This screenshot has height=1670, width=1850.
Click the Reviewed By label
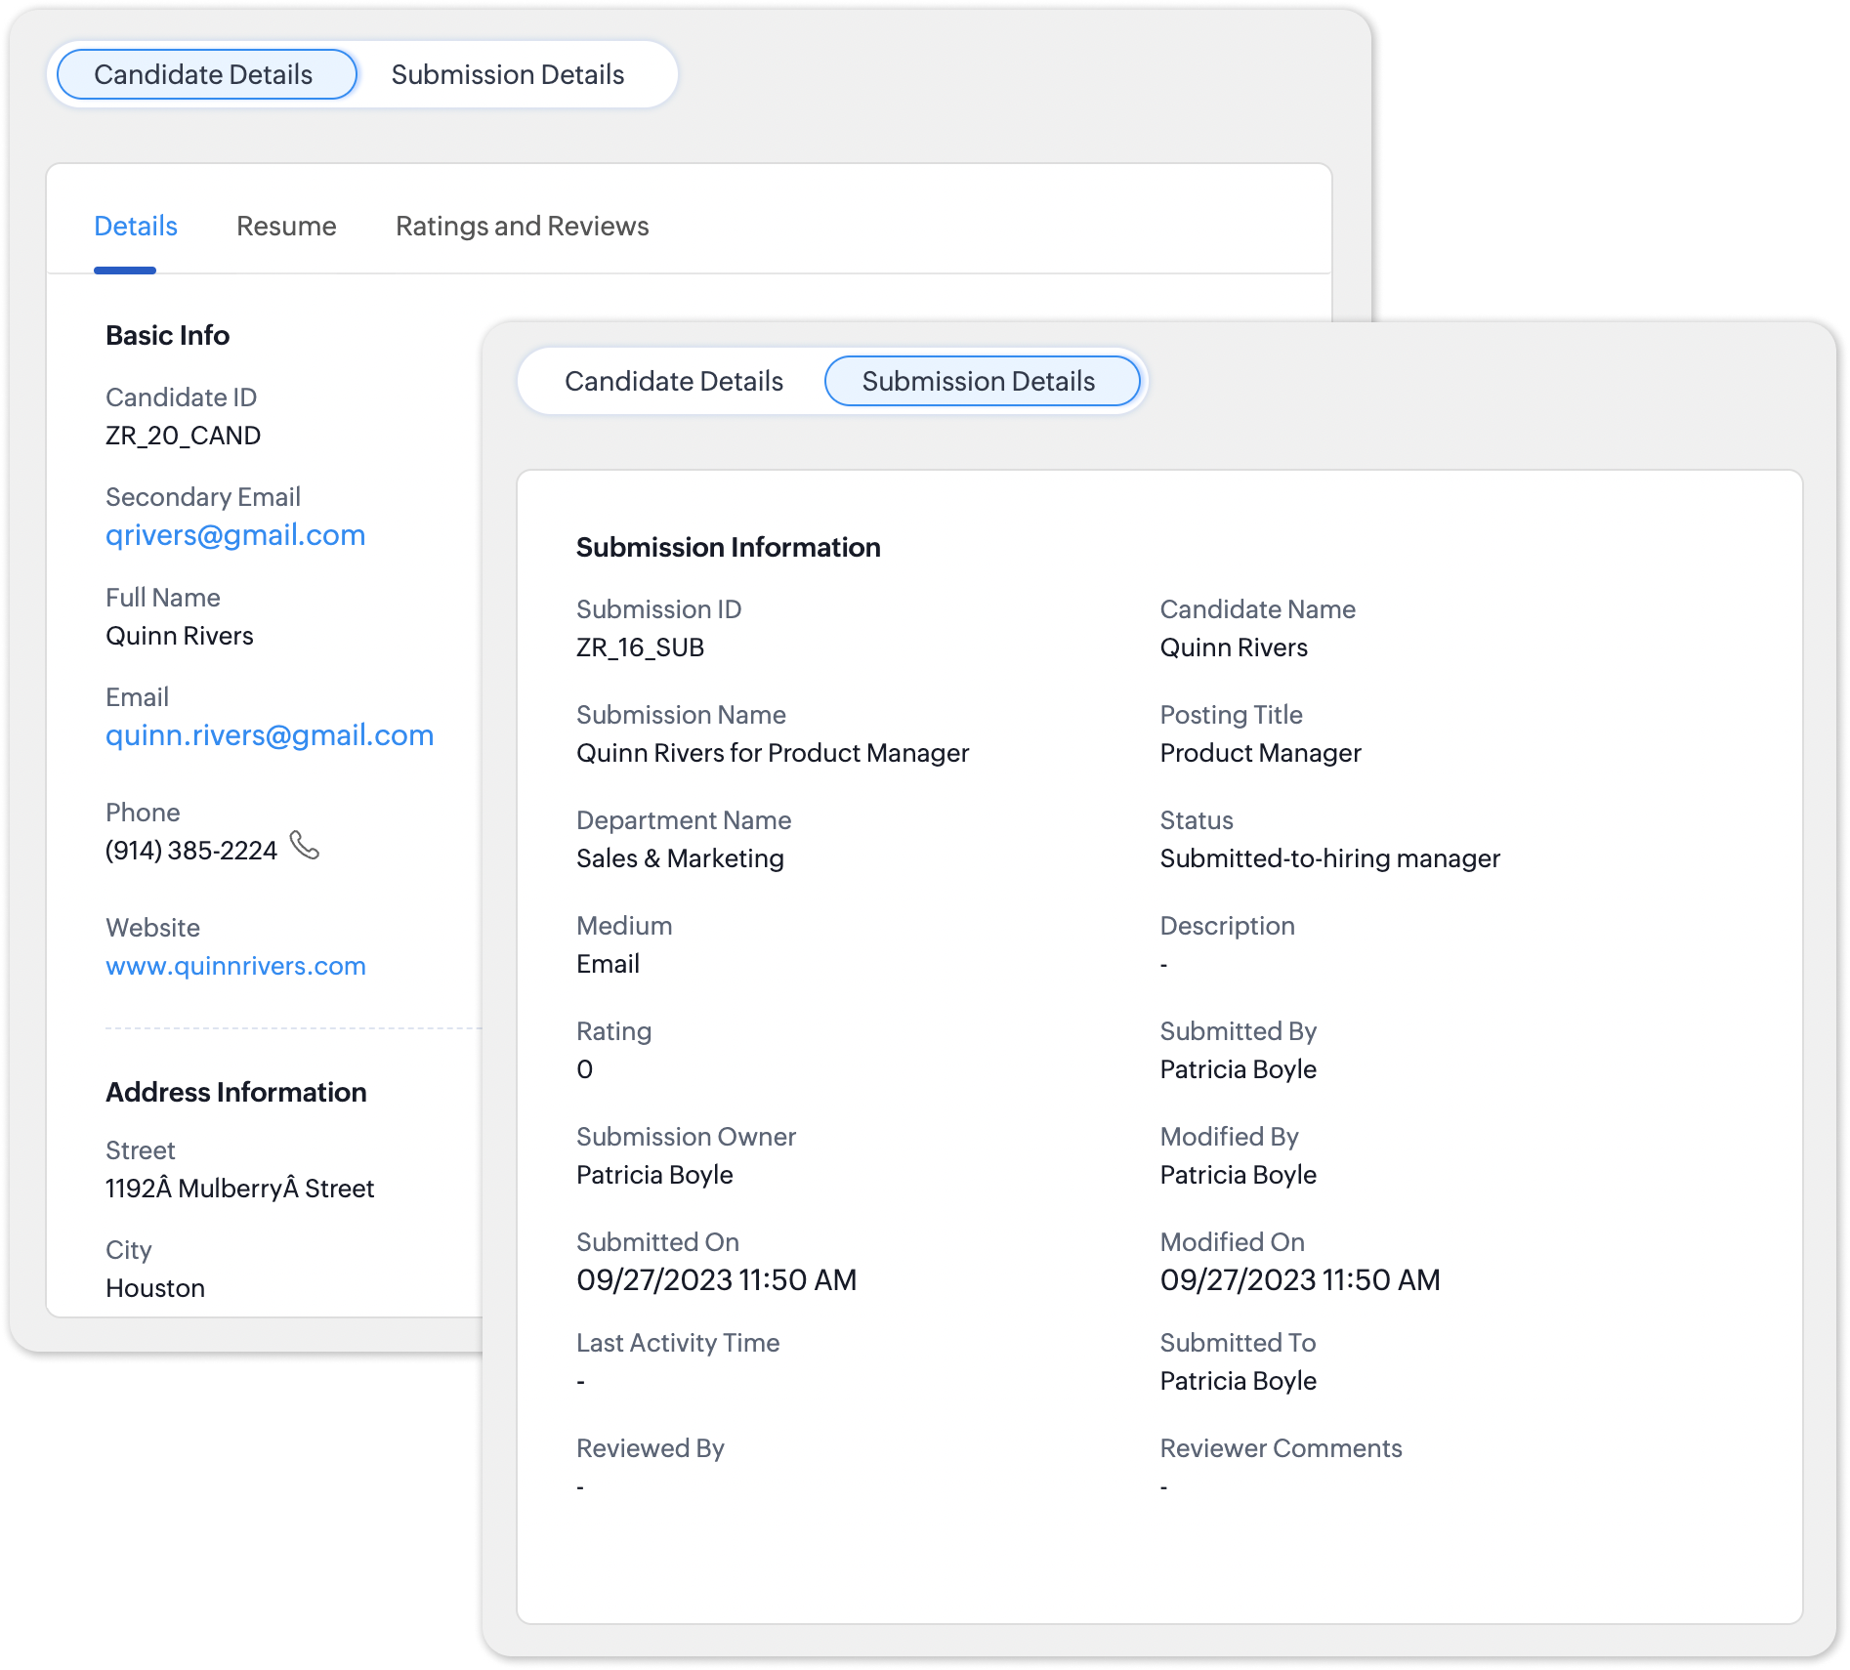(651, 1448)
